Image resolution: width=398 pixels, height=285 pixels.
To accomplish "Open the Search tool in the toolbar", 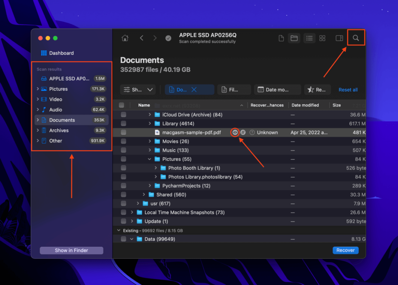I will [x=356, y=38].
